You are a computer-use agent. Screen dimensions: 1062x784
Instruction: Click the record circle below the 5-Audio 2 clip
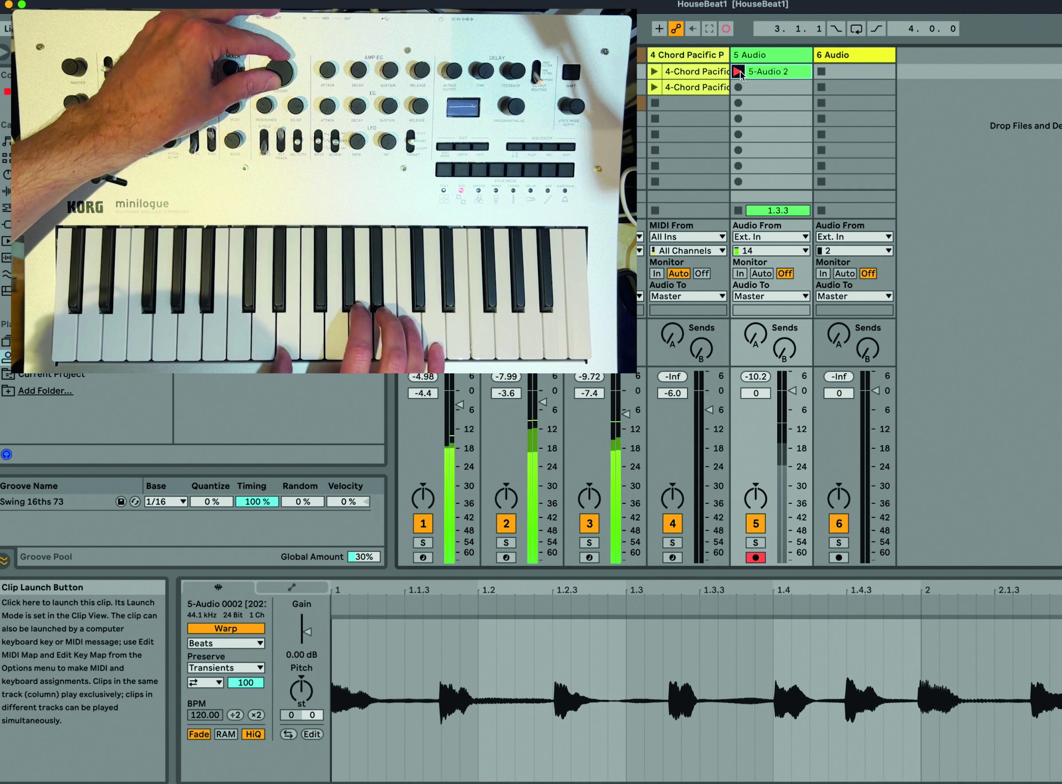(x=738, y=87)
